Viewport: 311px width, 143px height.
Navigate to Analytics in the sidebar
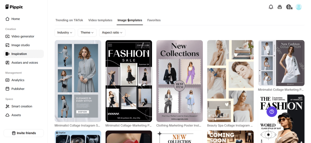[18, 80]
